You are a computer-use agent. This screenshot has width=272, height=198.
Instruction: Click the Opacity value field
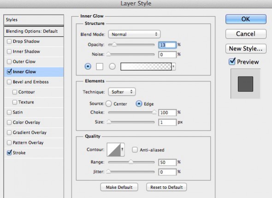click(x=167, y=45)
